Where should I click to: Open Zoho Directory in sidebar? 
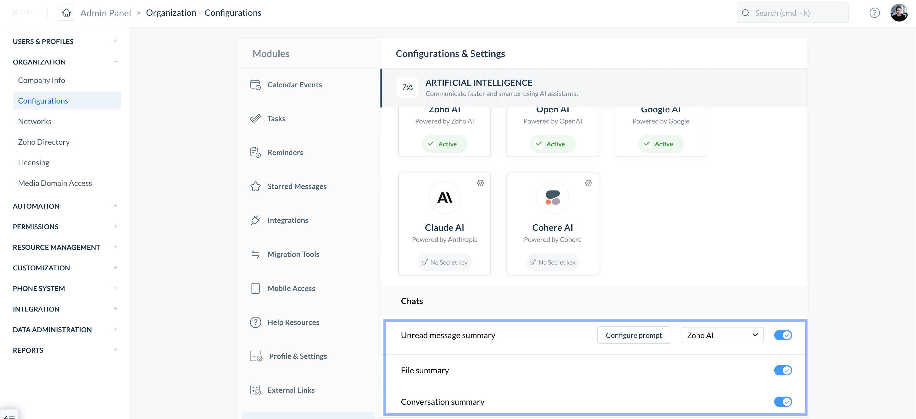pos(44,142)
